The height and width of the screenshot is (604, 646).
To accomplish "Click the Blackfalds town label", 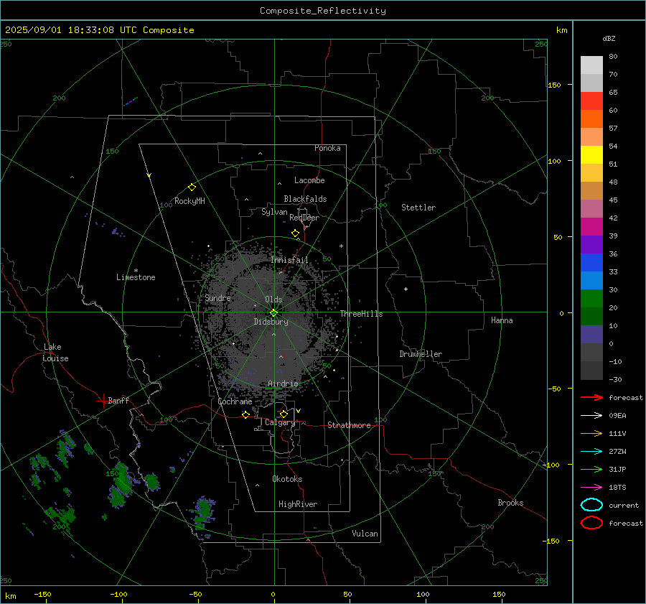I will [305, 199].
